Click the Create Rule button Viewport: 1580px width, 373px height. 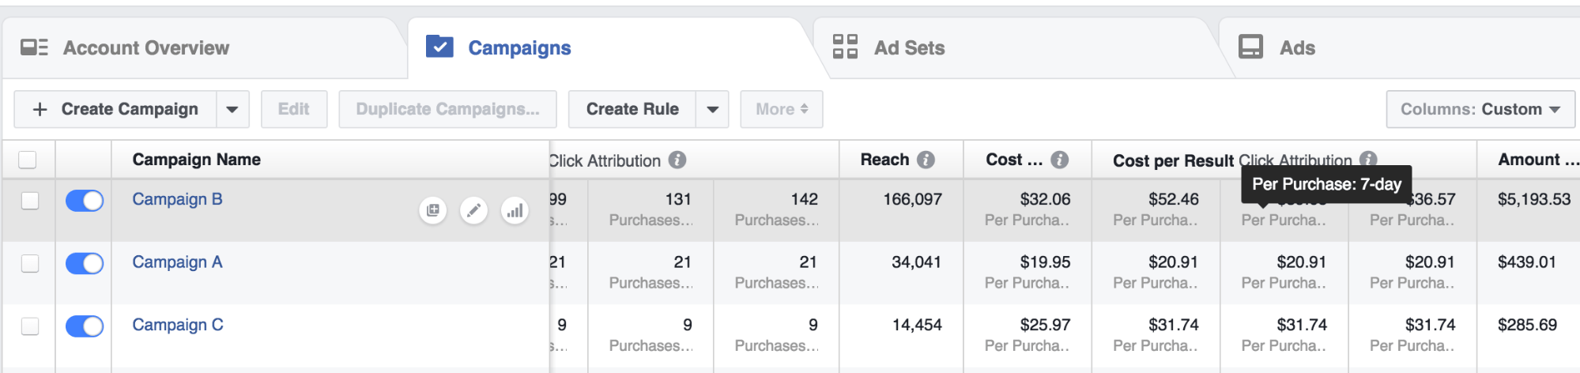632,109
